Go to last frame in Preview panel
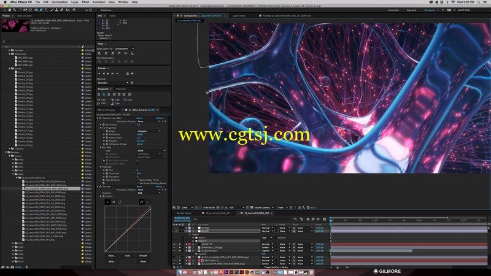The height and width of the screenshot is (276, 491). [x=117, y=74]
